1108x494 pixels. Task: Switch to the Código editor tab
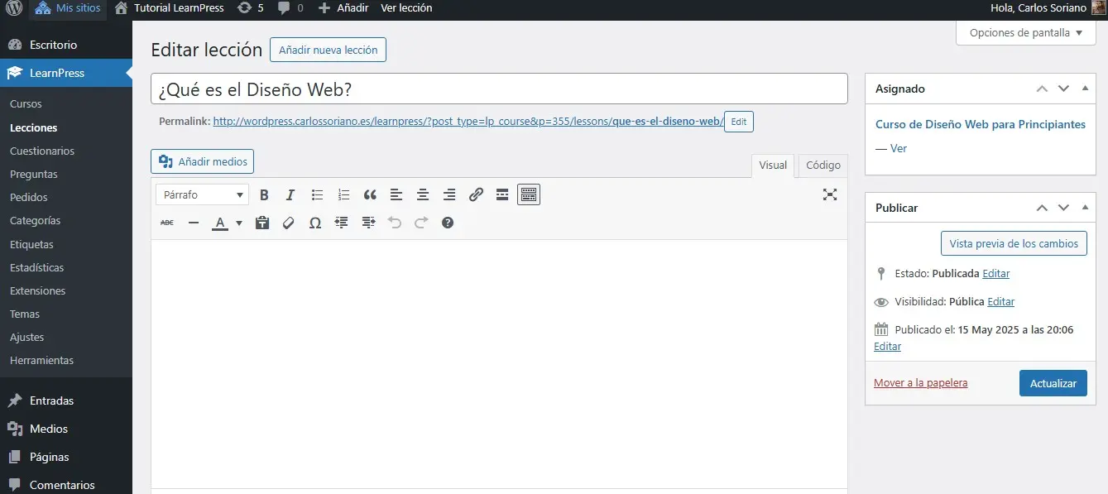[x=823, y=165]
